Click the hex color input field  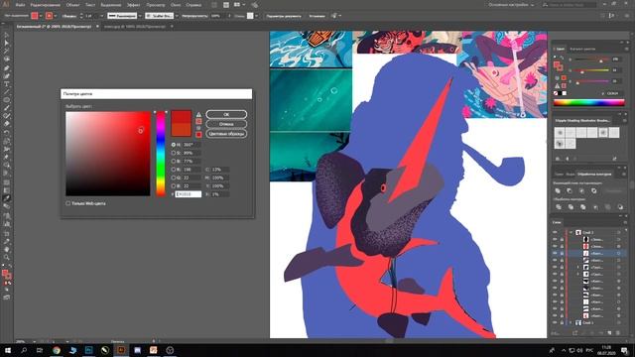[x=189, y=194]
